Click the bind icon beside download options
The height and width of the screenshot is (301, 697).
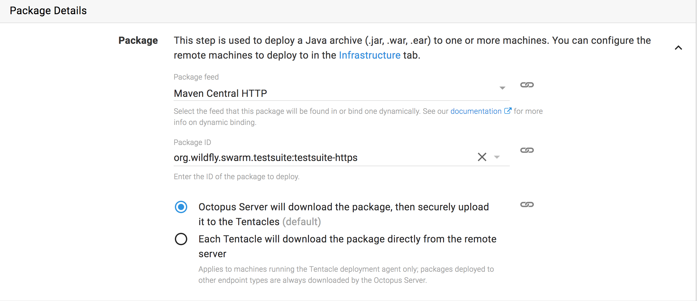pos(527,204)
